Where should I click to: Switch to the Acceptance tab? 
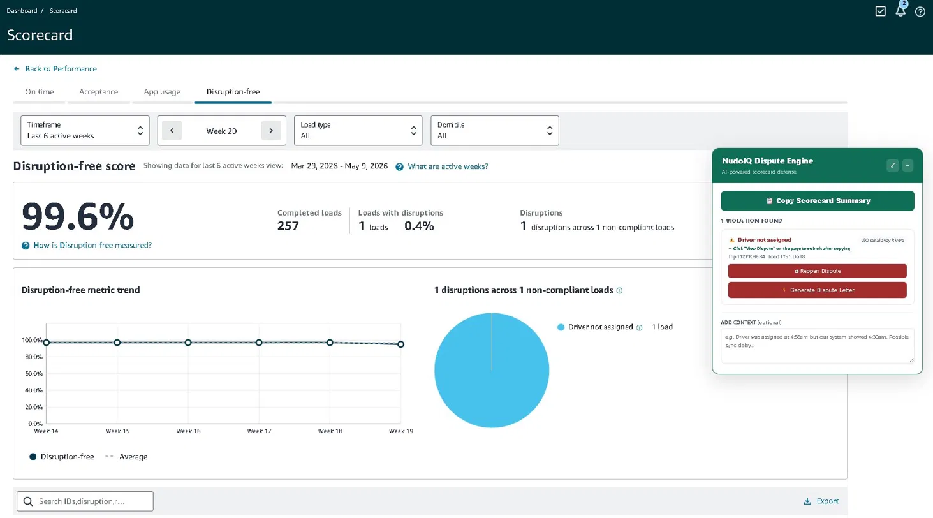coord(98,92)
